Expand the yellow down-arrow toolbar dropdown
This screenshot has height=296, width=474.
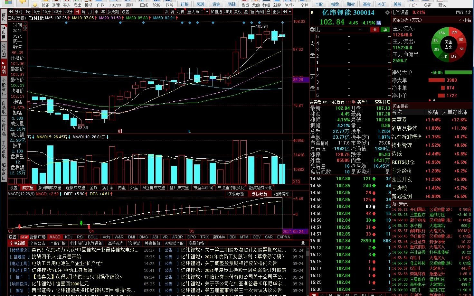point(35,5)
